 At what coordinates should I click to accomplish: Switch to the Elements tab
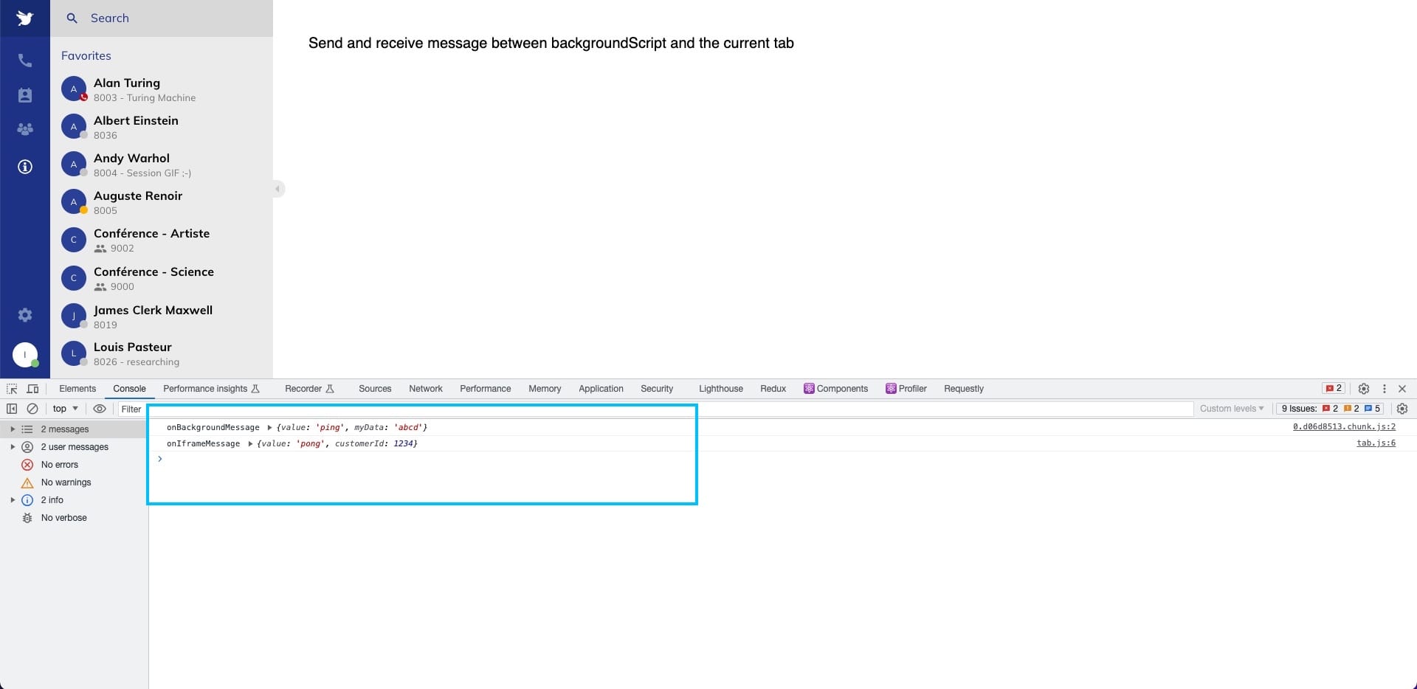(77, 389)
